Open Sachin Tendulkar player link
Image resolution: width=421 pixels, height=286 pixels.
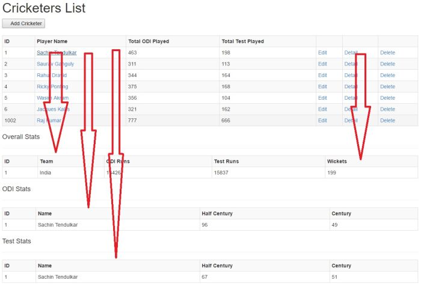57,53
